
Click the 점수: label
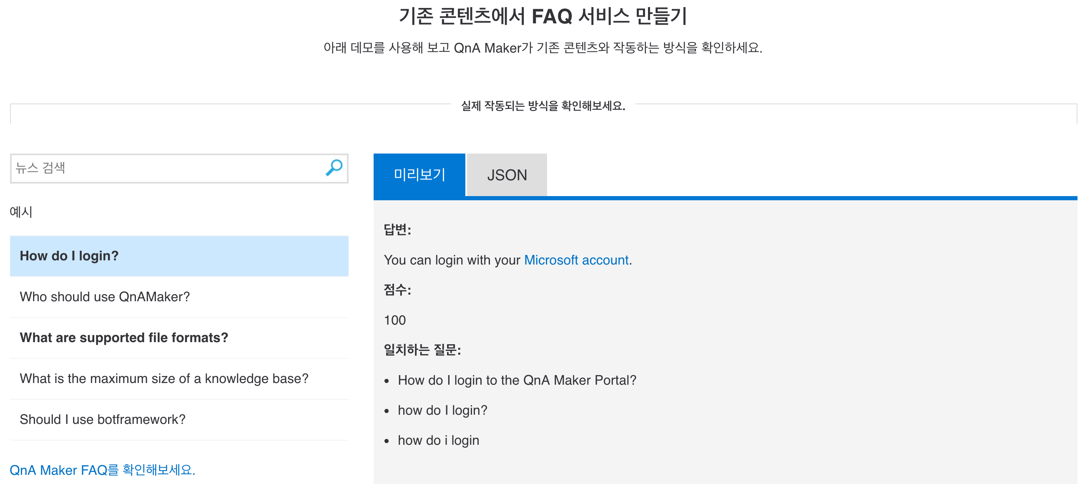pos(397,290)
